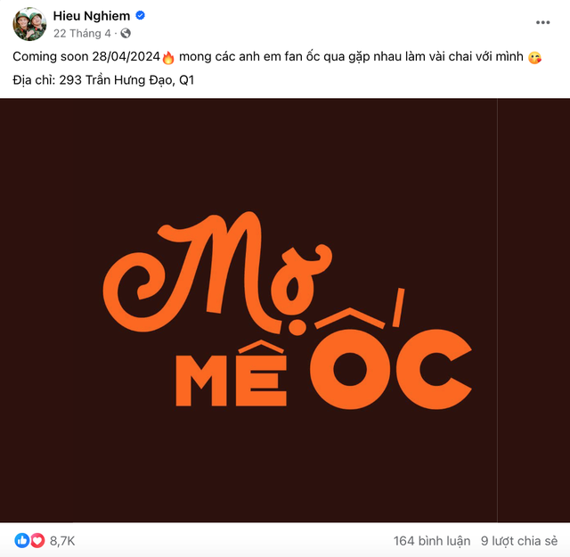Open Hieu Nghiem's profile picture
This screenshot has width=570, height=557.
[30, 24]
